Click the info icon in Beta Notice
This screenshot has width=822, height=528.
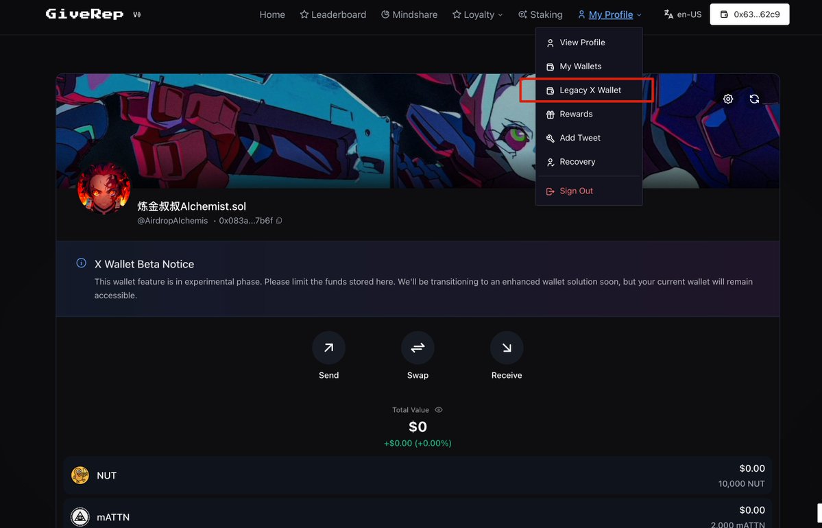pos(82,263)
